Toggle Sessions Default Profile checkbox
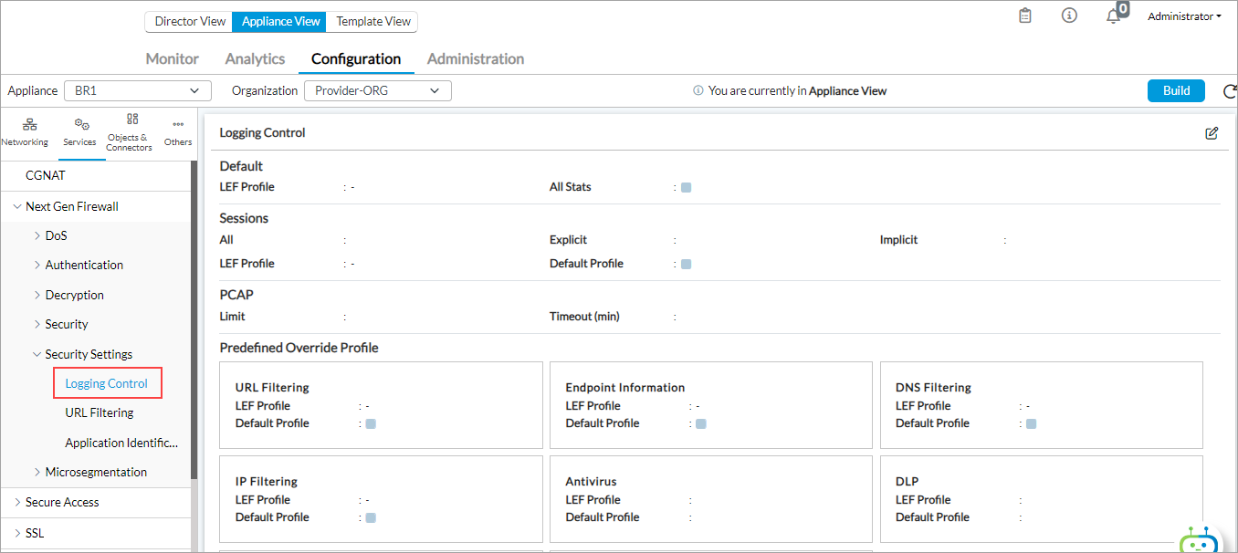The width and height of the screenshot is (1238, 553). pyautogui.click(x=686, y=264)
